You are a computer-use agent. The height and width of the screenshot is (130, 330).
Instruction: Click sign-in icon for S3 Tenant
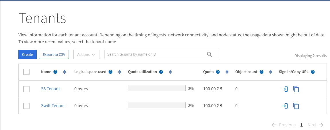pyautogui.click(x=284, y=89)
